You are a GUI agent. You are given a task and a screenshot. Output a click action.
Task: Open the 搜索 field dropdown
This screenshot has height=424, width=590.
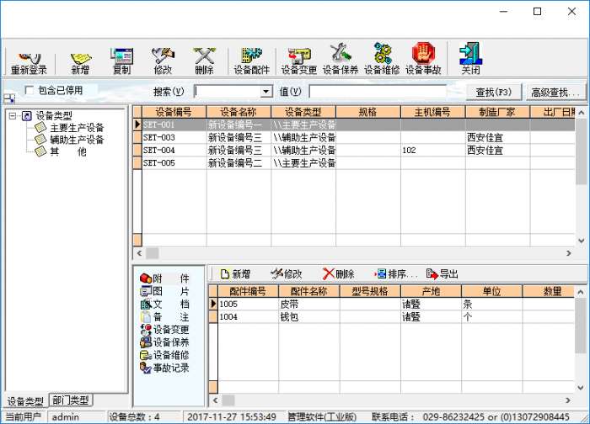pos(266,91)
